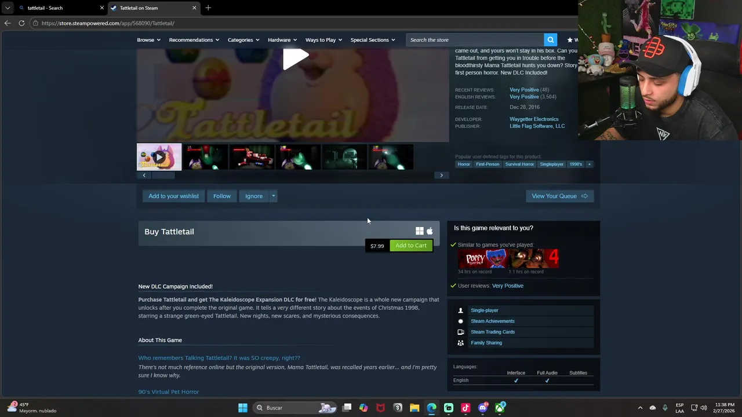The image size is (742, 417).
Task: Open recent reviews Very Positive link
Action: [x=524, y=90]
